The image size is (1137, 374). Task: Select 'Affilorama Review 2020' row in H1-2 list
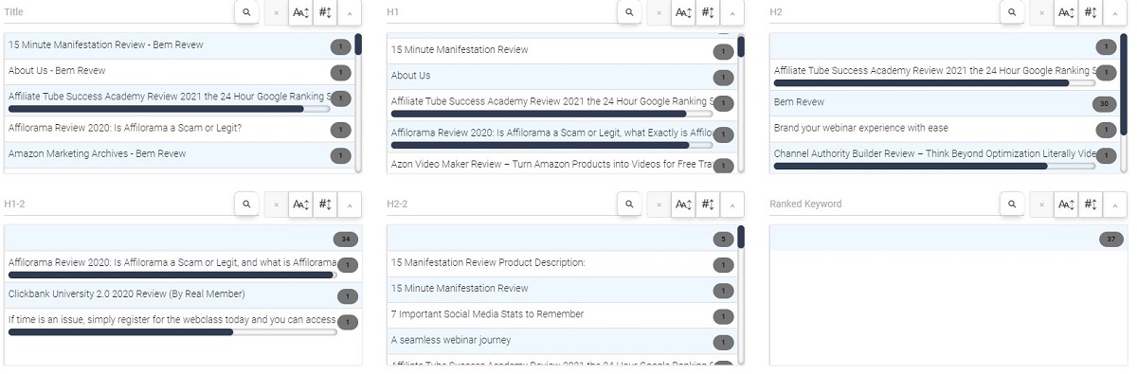pos(184,266)
